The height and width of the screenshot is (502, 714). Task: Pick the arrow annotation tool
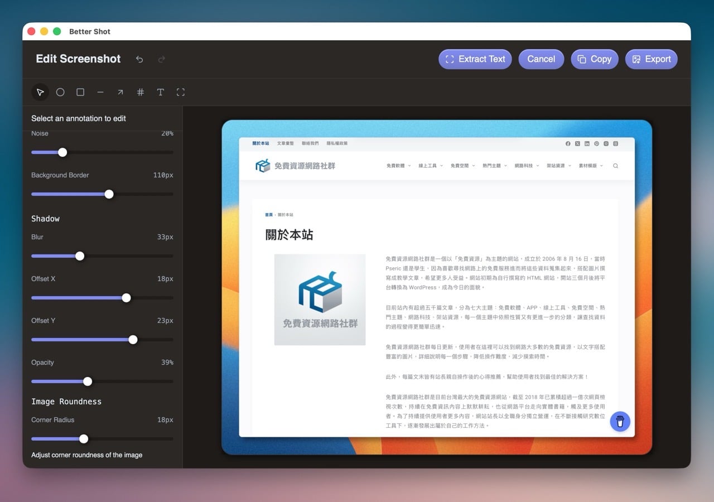(x=120, y=92)
